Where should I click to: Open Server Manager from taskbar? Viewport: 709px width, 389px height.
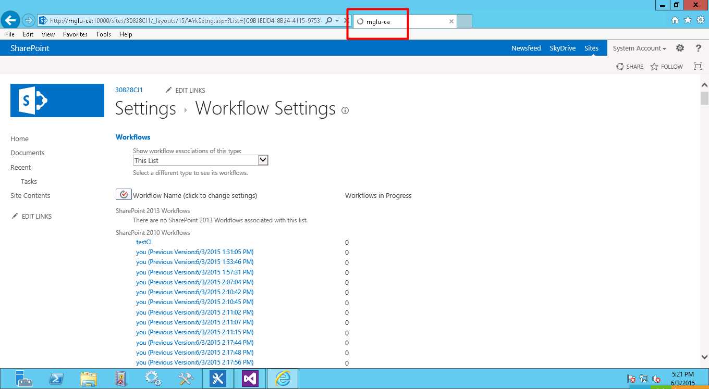click(23, 379)
